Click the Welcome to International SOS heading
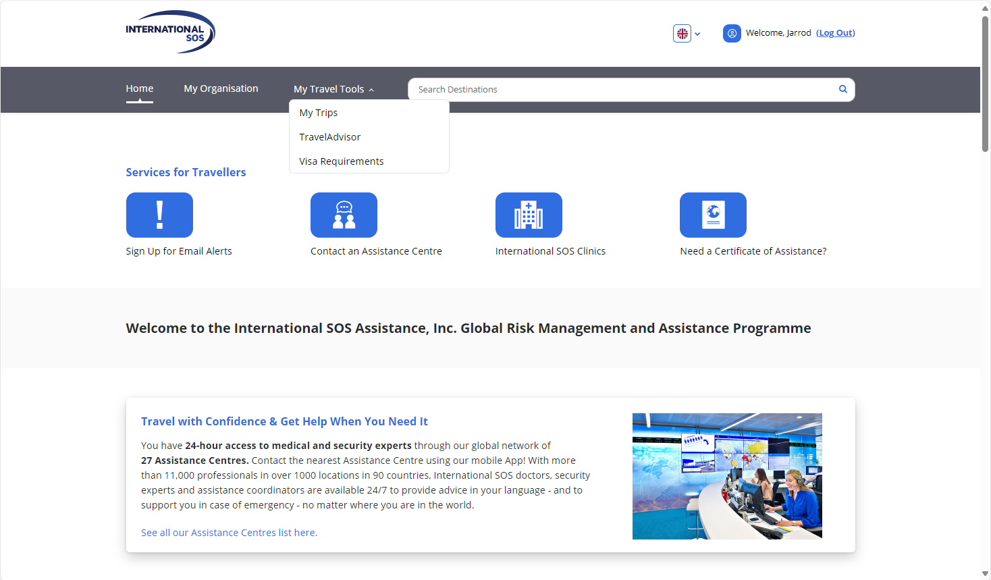991x580 pixels. pyautogui.click(x=468, y=328)
